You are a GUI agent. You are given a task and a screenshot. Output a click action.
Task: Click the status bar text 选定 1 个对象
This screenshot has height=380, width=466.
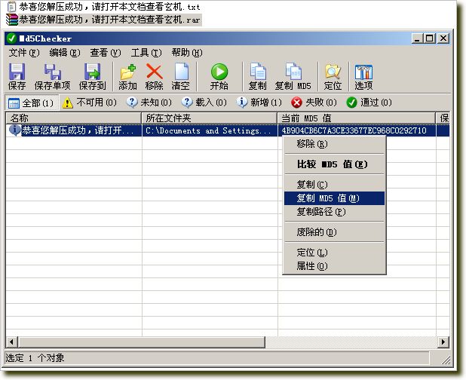pos(35,358)
